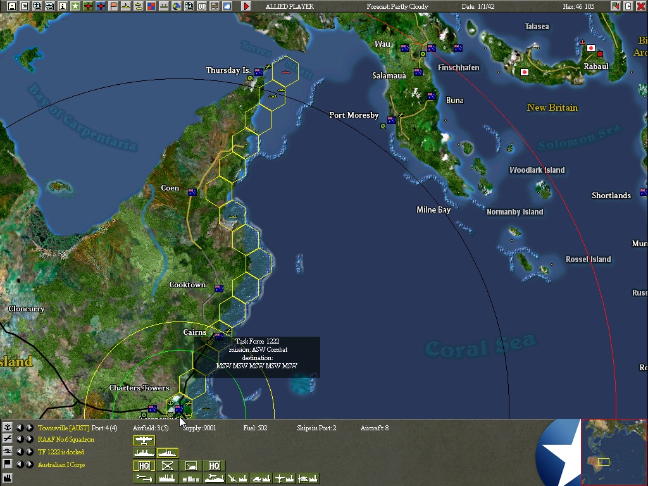This screenshot has width=648, height=486.
Task: Click the 'Aircraft: 8' text
Action: tap(375, 428)
